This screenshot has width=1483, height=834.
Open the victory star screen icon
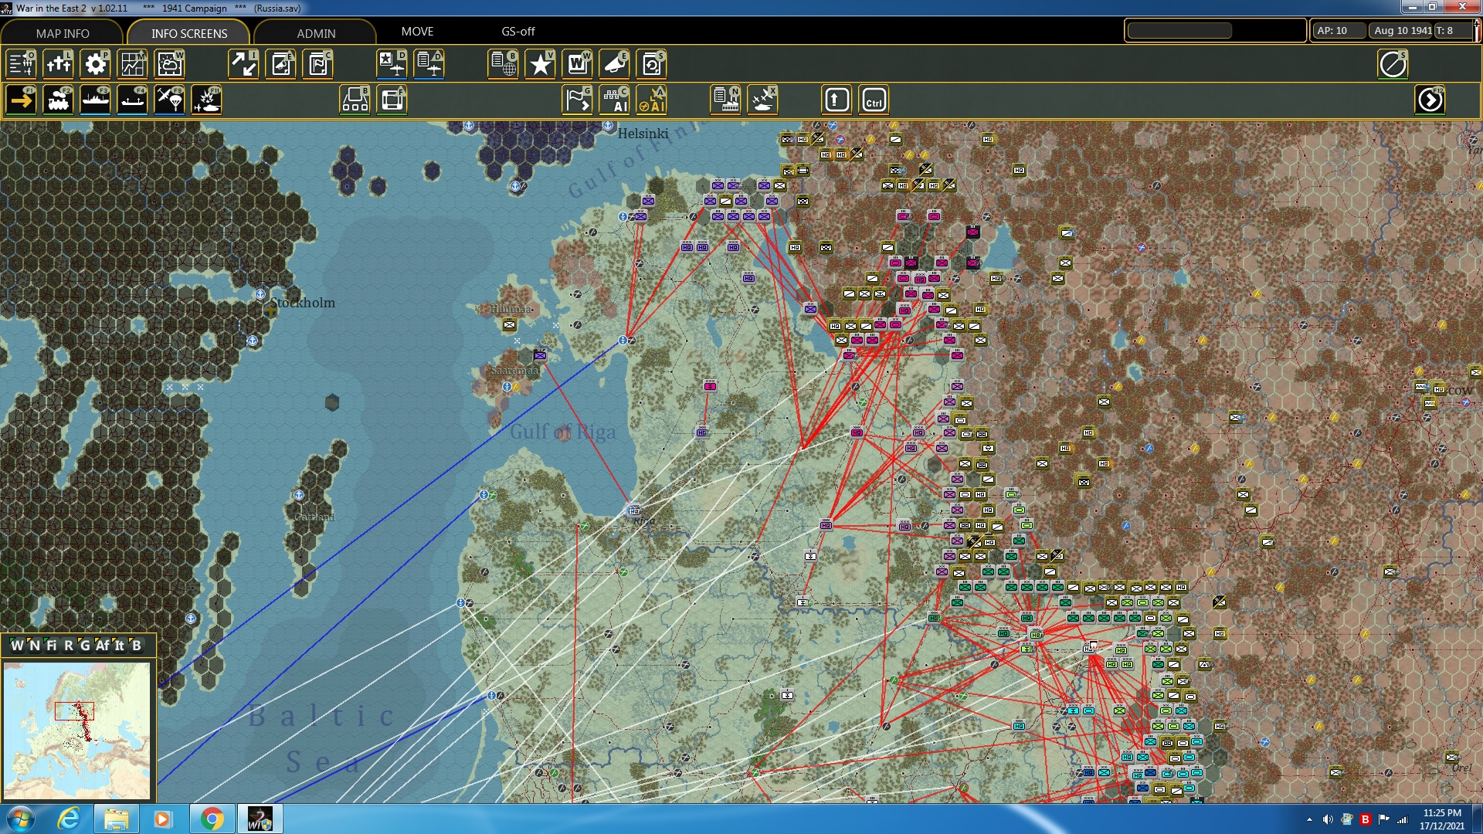click(x=540, y=64)
